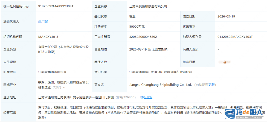The height and width of the screenshot is (122, 267).
Task: Click registered capital 50000万元
Action: point(137,27)
